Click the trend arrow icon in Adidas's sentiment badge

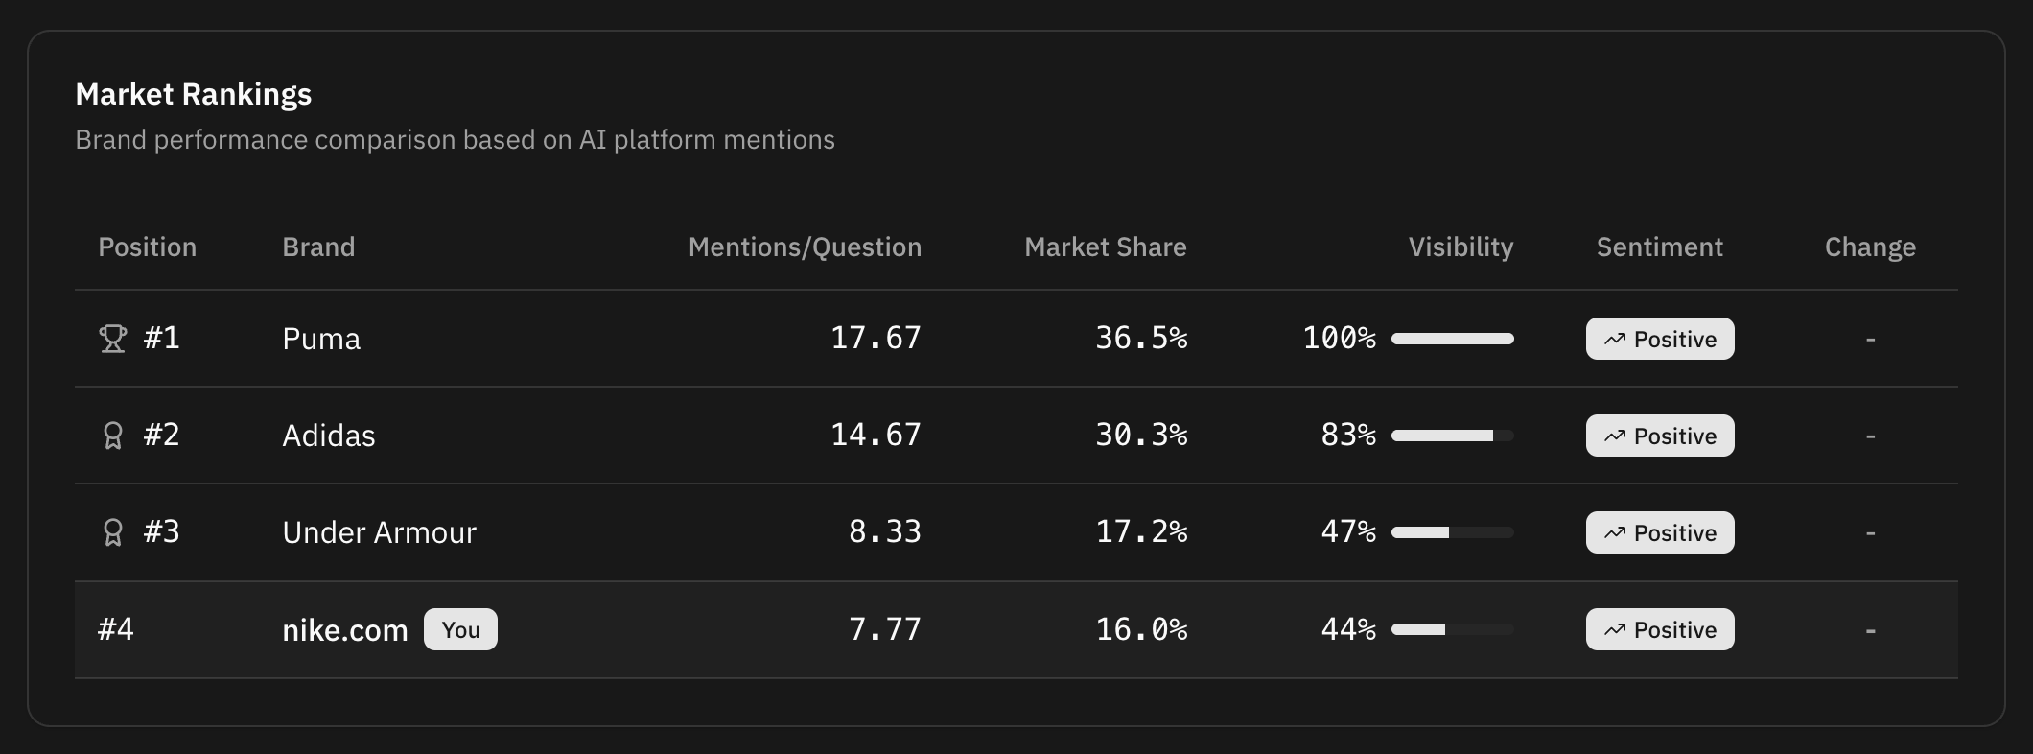click(x=1615, y=436)
